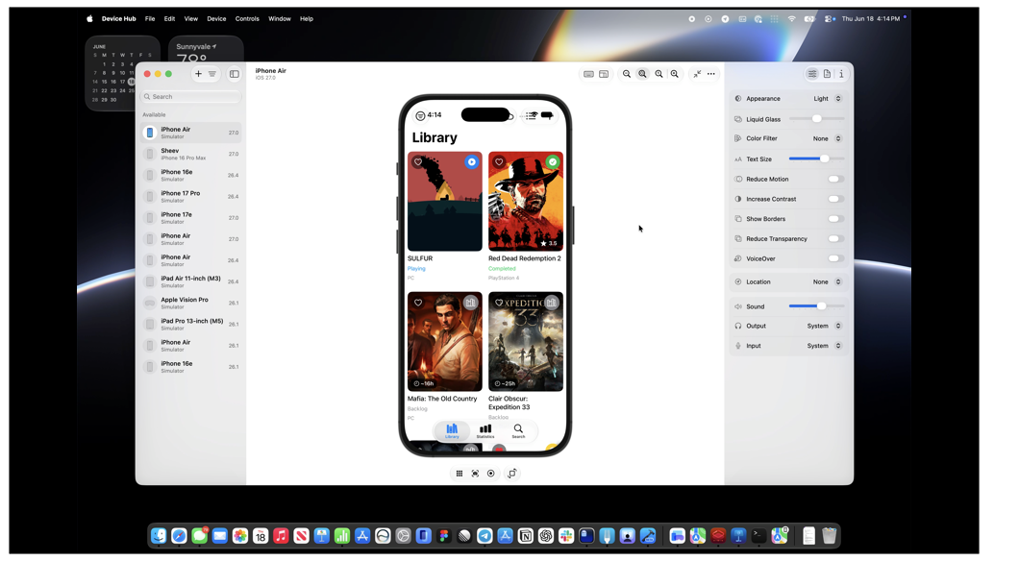Open the Red Dead Redemption 2 cover
Viewport: 1019px width, 561px height.
tap(526, 202)
